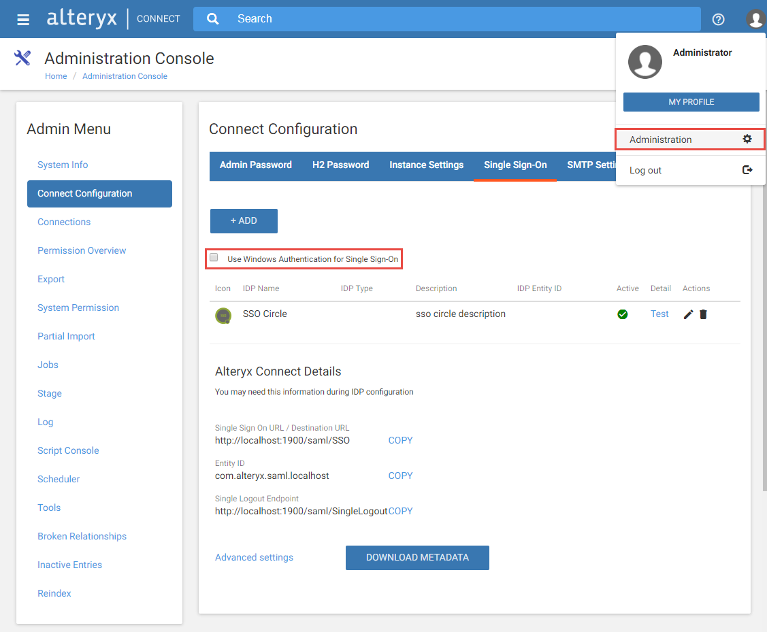767x632 pixels.
Task: Expand the Advanced settings link
Action: click(x=254, y=557)
